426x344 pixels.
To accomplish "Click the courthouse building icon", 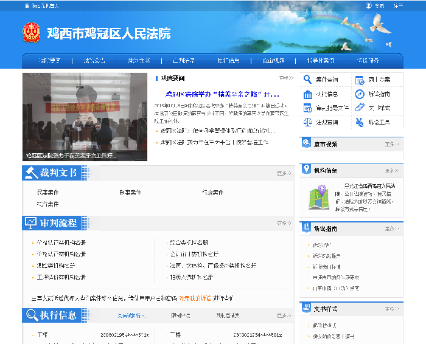I will coord(307,94).
